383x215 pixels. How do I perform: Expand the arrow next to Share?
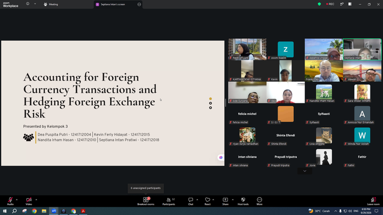click(x=233, y=199)
